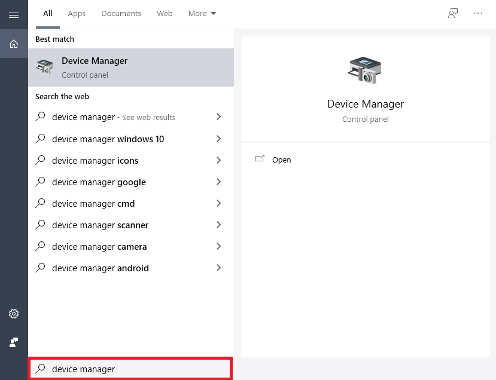Viewport: 496px width, 380px height.
Task: Select 'device manager scanner' web suggestion
Action: [x=100, y=225]
